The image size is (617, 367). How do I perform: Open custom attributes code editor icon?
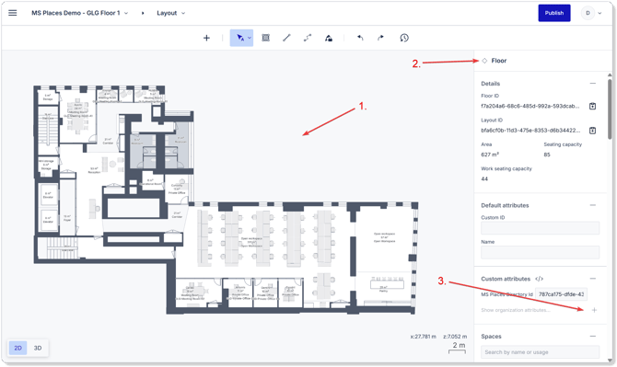(539, 279)
